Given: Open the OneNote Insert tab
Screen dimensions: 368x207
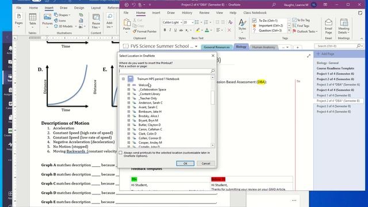Looking at the screenshot, I should tap(156, 13).
